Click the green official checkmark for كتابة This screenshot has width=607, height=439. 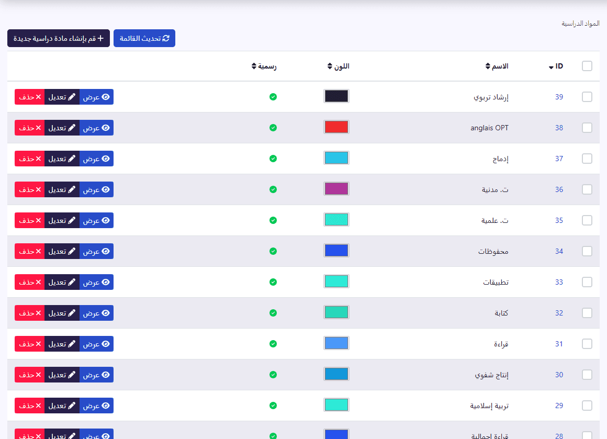[x=273, y=313]
